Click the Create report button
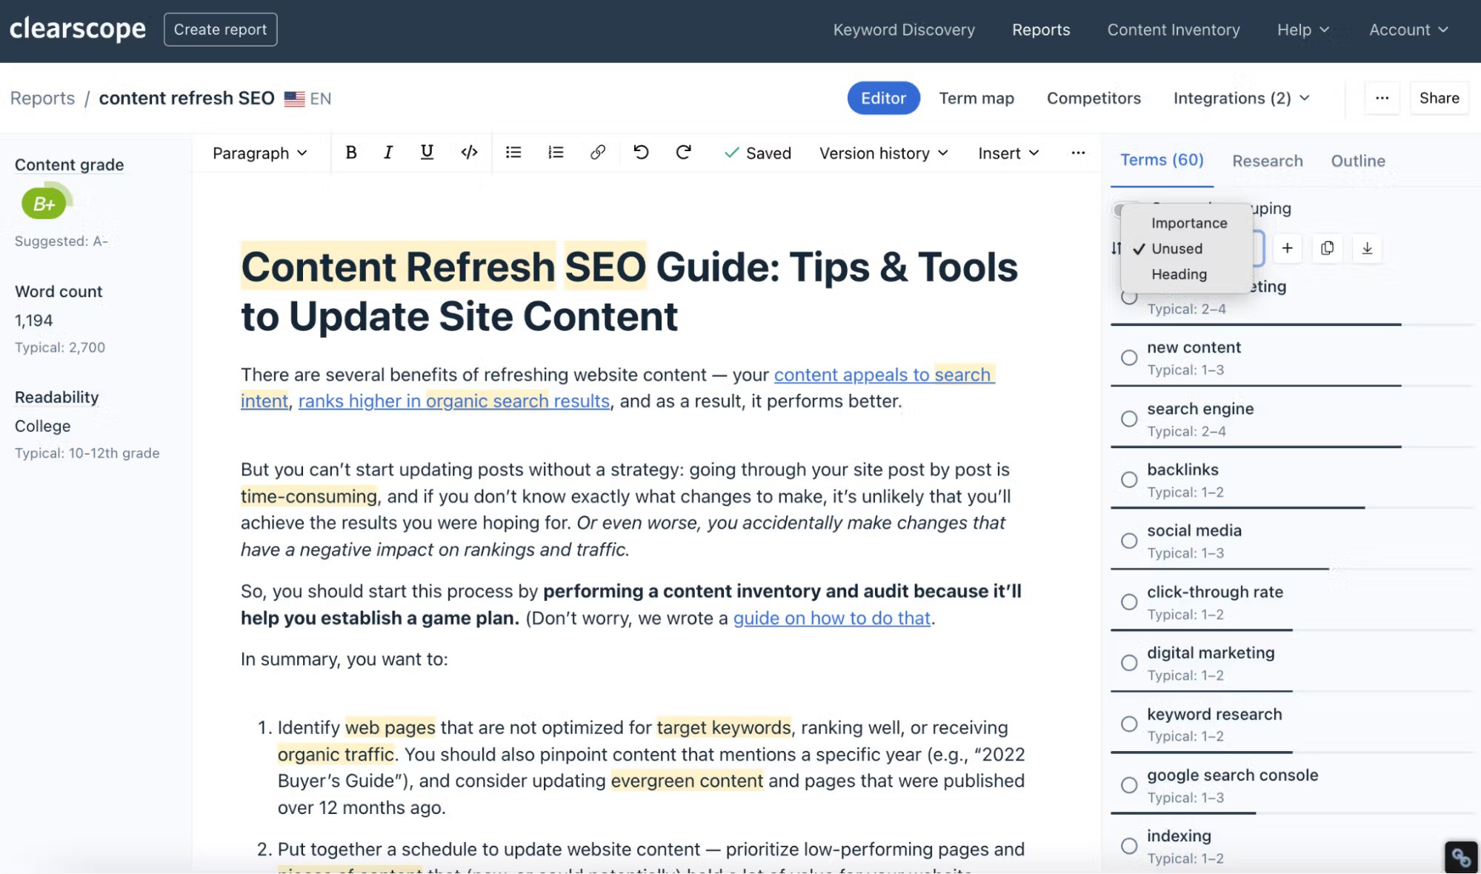The width and height of the screenshot is (1481, 874). point(220,29)
